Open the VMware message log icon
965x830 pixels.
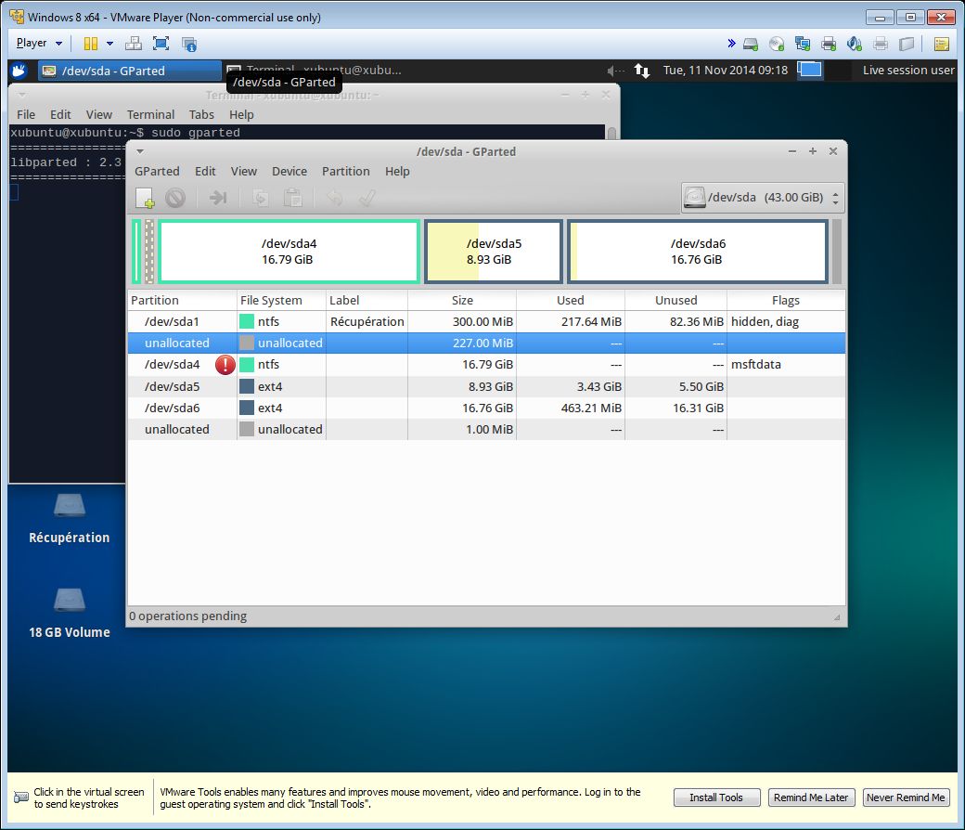pos(942,44)
